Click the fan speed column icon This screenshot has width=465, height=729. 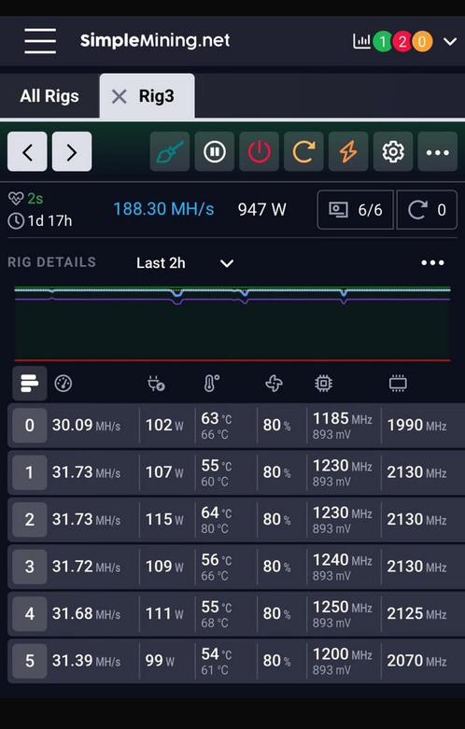pyautogui.click(x=274, y=384)
